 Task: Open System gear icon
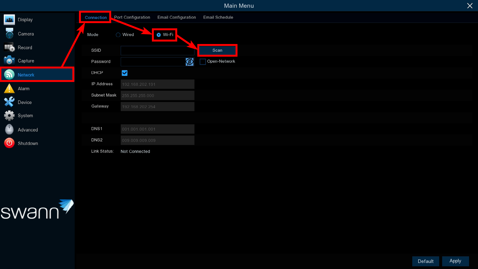9,116
